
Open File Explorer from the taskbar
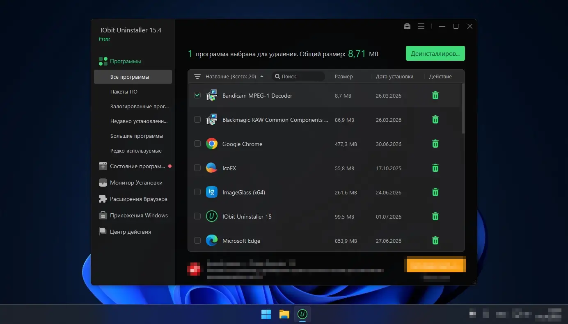[284, 315]
